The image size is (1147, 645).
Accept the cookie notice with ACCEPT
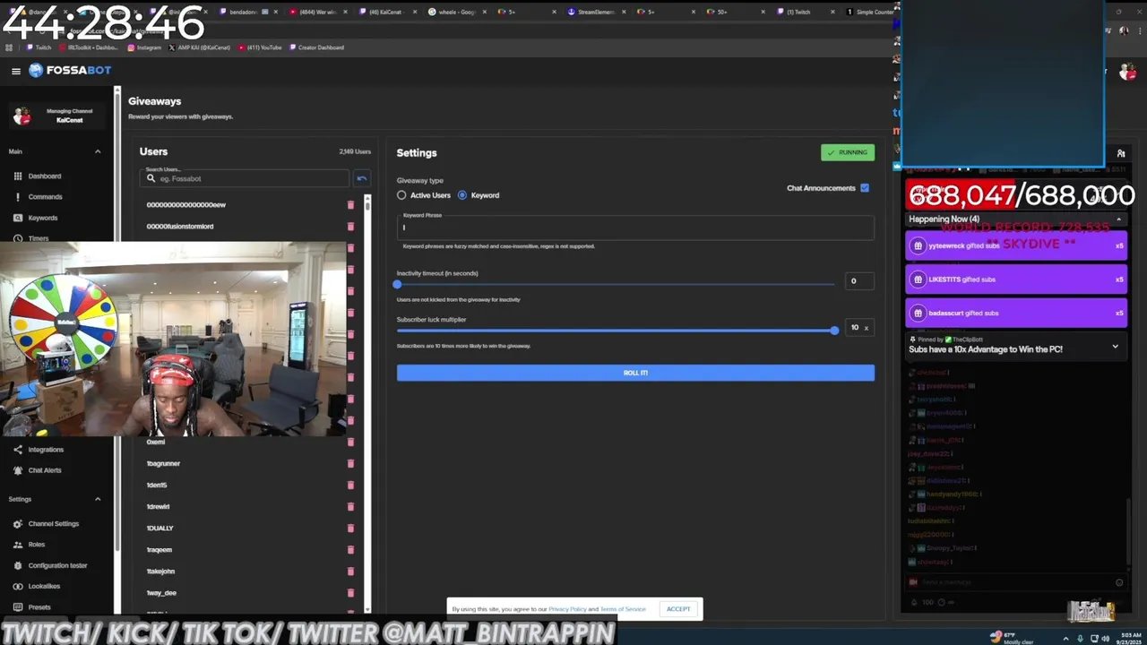[678, 609]
